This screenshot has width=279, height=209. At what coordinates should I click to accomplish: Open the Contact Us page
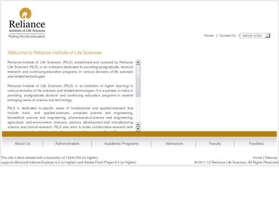coord(228,36)
